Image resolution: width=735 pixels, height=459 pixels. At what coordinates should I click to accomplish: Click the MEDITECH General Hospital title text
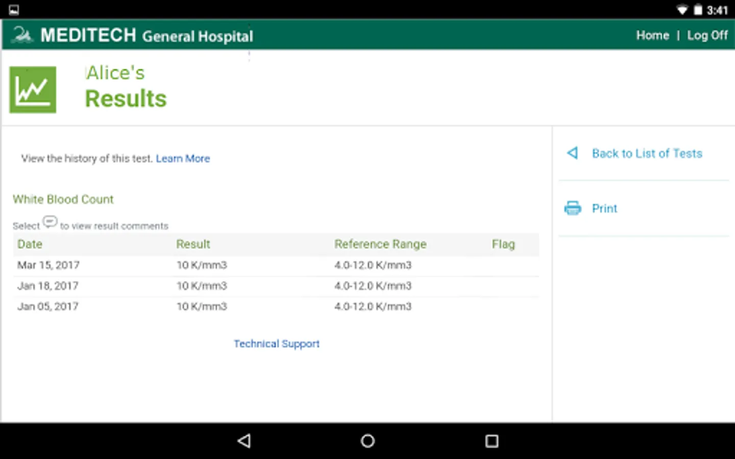pos(147,35)
